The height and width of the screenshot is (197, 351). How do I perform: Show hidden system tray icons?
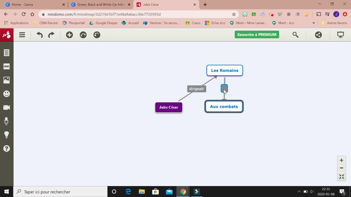[x=299, y=192]
